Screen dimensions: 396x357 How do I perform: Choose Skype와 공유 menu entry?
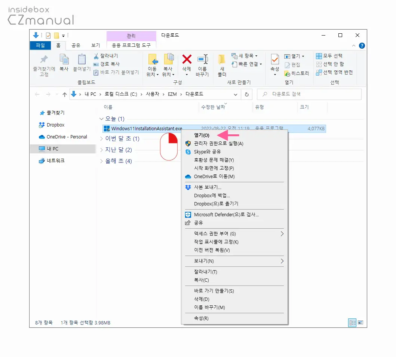click(234, 152)
